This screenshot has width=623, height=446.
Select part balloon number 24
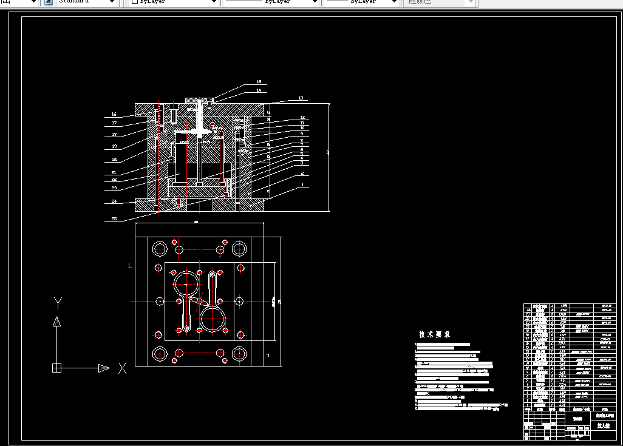pos(114,201)
